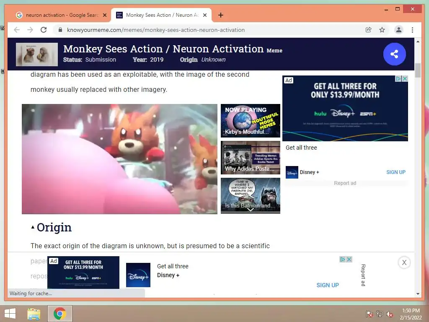This screenshot has width=429, height=322.
Task: Share this page using the address bar share icon
Action: [x=369, y=30]
